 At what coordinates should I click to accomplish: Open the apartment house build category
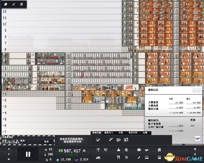tap(126, 150)
